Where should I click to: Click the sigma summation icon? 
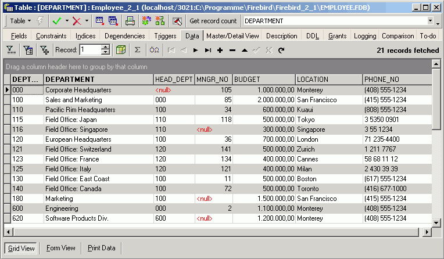138,50
